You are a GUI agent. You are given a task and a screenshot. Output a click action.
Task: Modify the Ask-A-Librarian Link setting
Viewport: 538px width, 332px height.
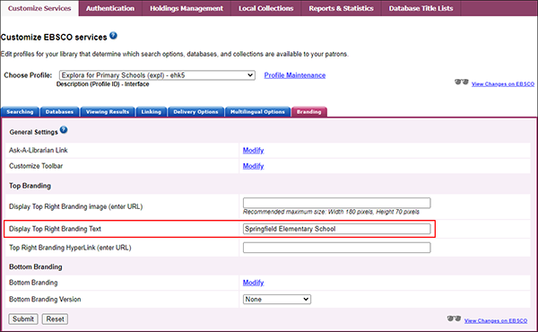[x=253, y=151]
